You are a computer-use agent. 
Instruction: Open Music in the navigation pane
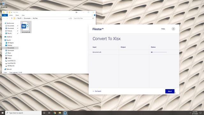pyautogui.click(x=9, y=53)
